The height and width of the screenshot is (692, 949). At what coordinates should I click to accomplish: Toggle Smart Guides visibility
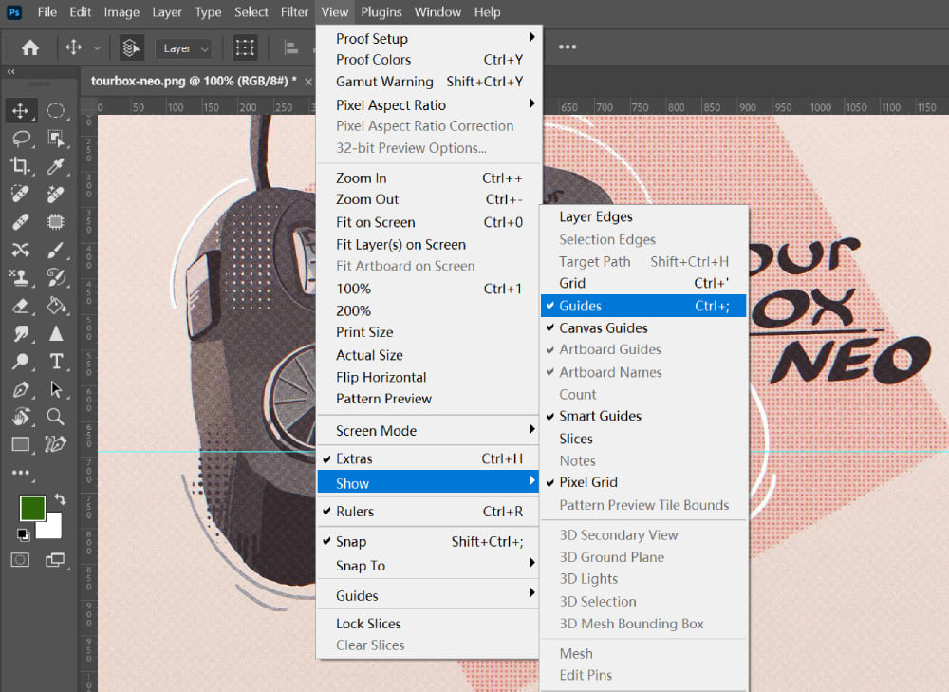[x=600, y=416]
